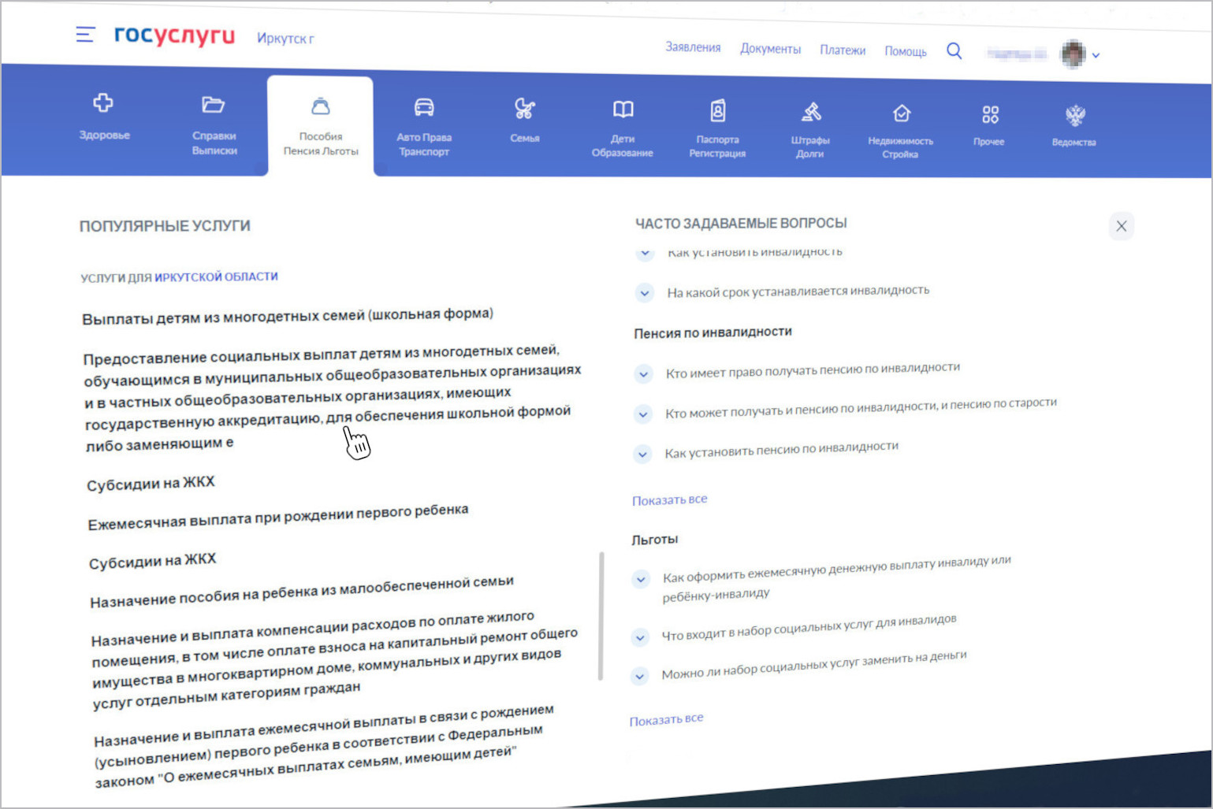Viewport: 1213px width, 809px height.
Task: Open the Штрафы Долги gavel icon
Action: [x=811, y=113]
